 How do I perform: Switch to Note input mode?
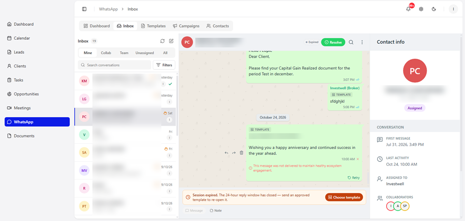coord(216,210)
